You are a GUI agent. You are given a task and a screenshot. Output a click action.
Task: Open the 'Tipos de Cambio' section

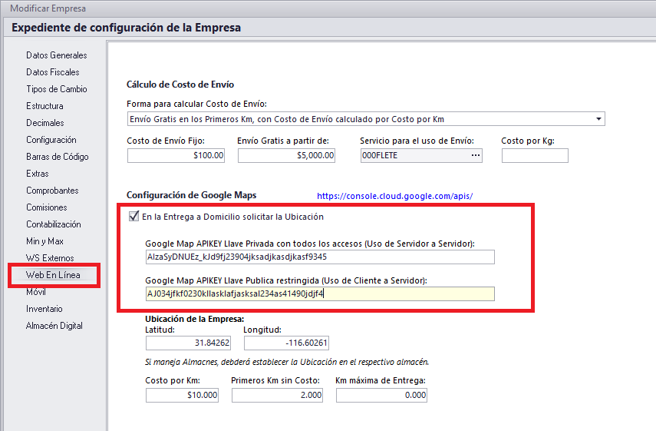56,89
